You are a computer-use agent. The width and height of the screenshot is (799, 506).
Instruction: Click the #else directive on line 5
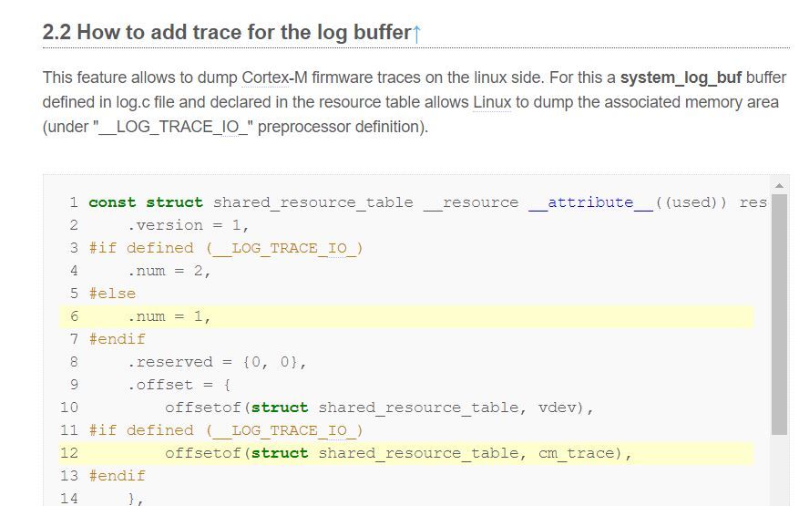(112, 294)
